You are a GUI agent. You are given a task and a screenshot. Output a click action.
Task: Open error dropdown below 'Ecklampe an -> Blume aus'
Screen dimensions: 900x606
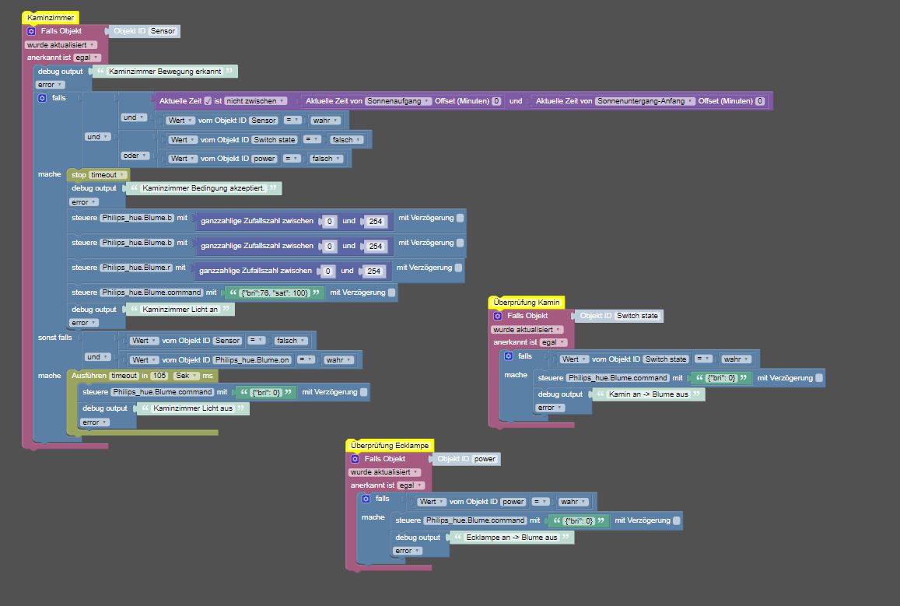click(408, 551)
